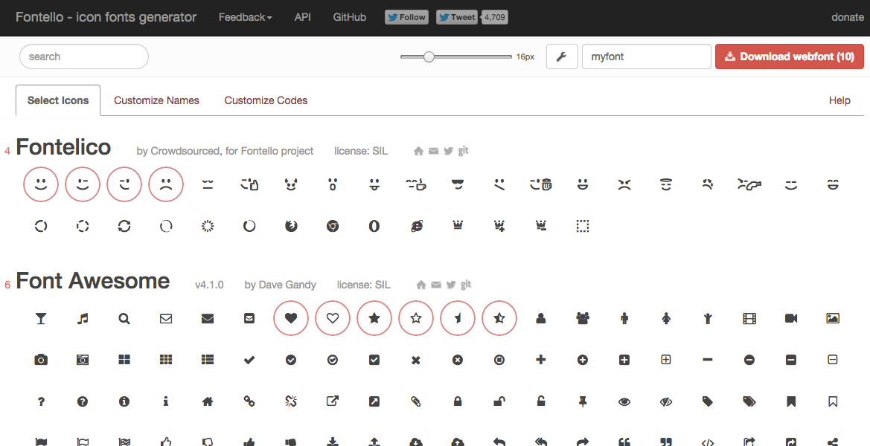Select the bookmark icon
Screen dimensions: 870x446
click(790, 401)
